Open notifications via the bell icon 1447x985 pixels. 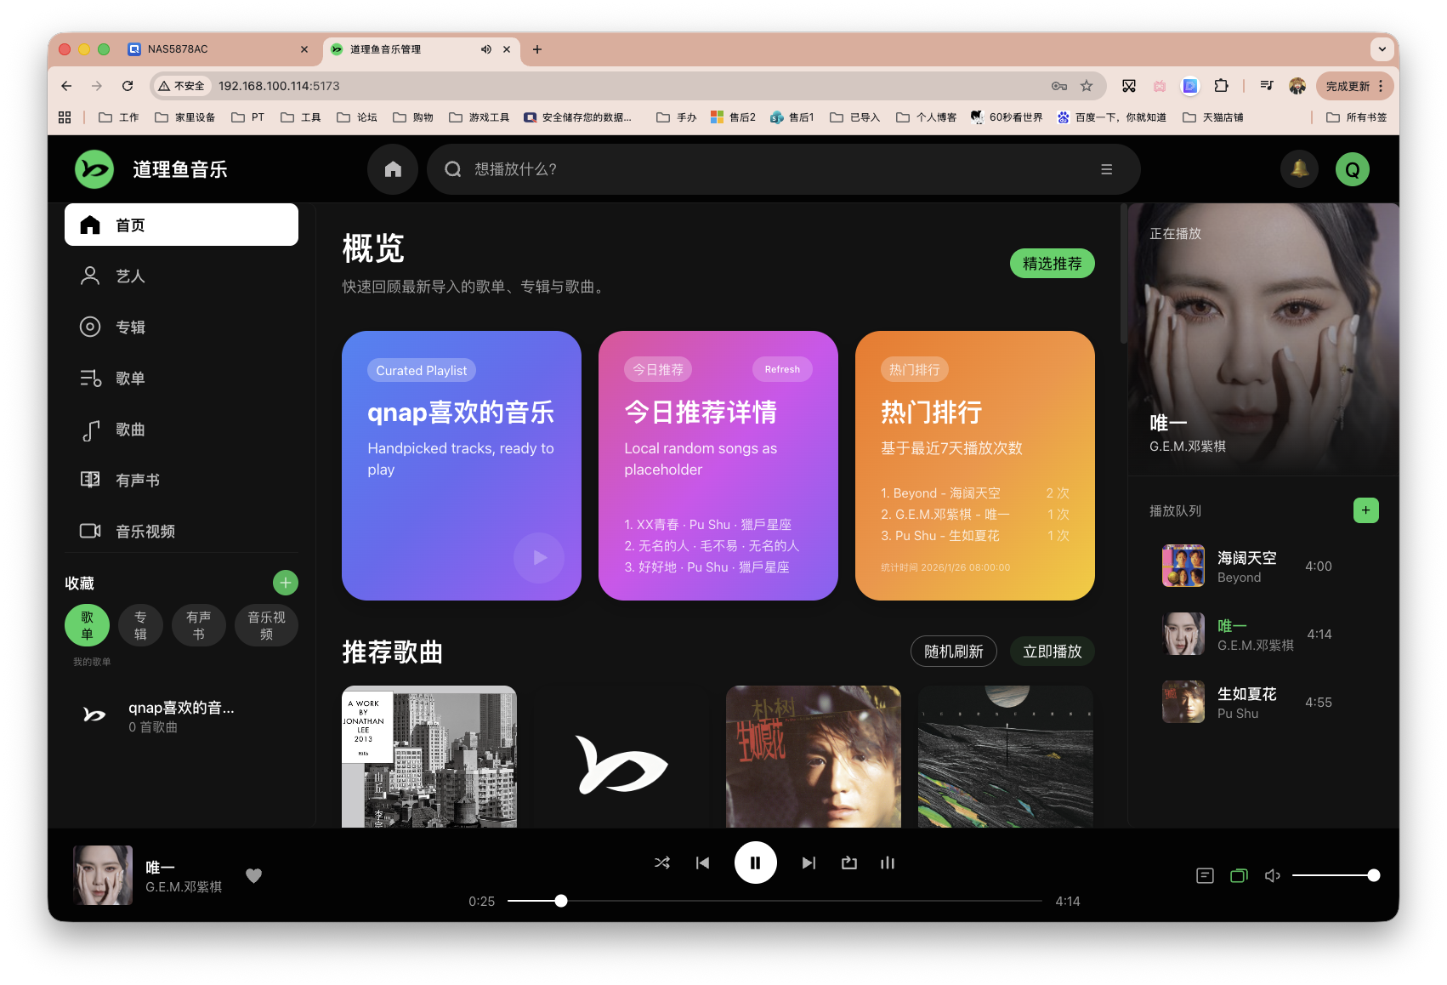[1299, 168]
